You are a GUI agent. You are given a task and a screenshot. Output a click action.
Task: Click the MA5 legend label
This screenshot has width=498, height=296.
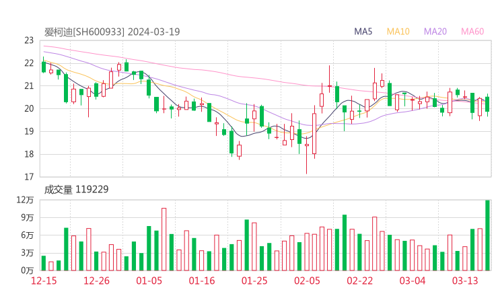363,32
